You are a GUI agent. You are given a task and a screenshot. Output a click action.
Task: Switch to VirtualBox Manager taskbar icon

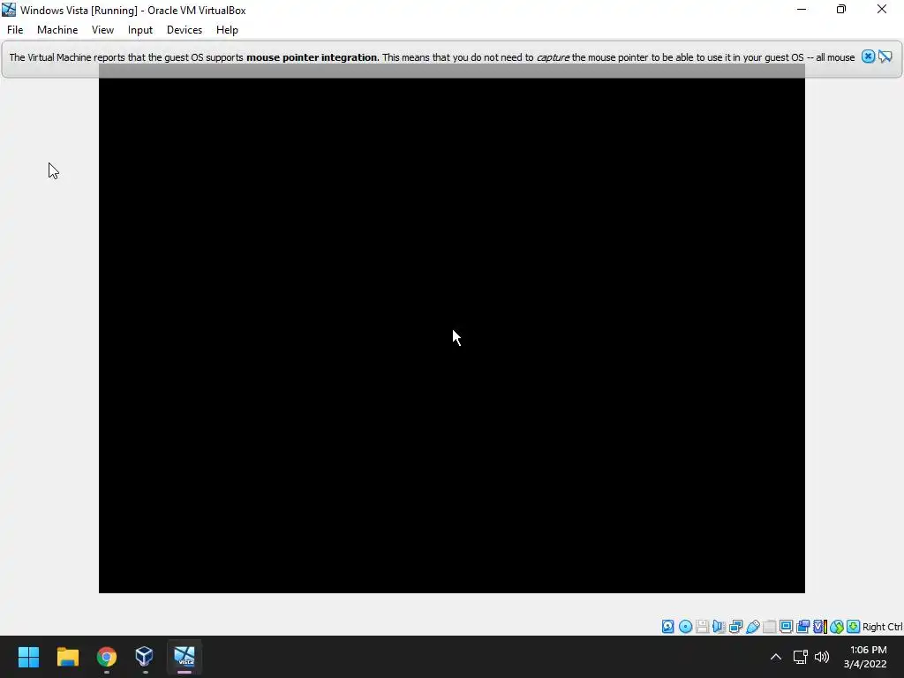click(x=145, y=657)
